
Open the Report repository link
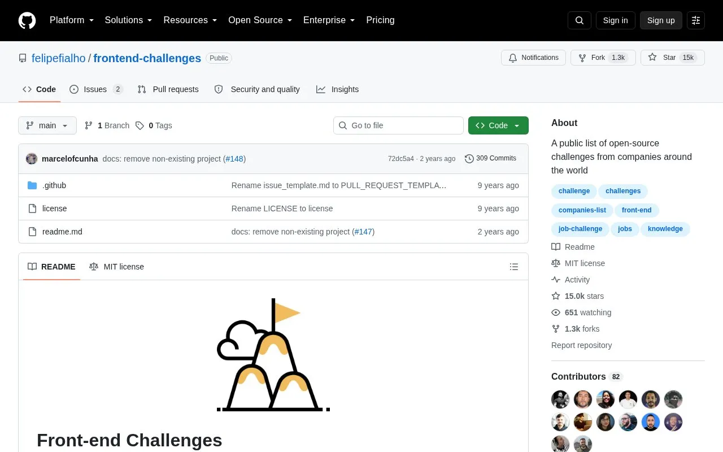tap(581, 345)
